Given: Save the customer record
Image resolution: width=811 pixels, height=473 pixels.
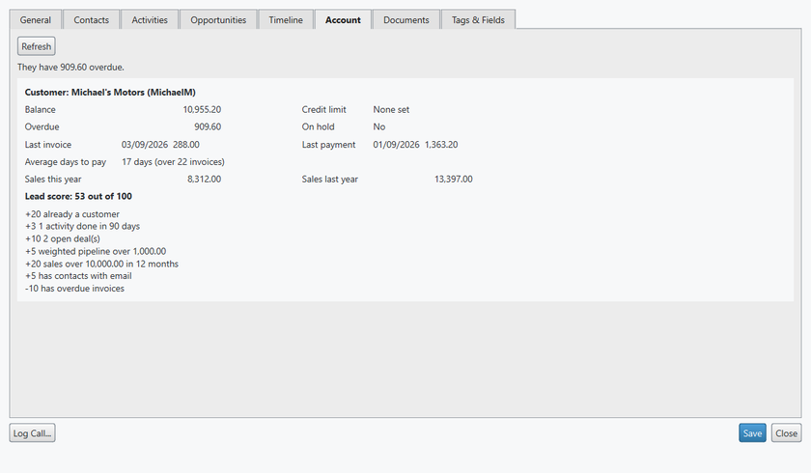Looking at the screenshot, I should tap(752, 433).
